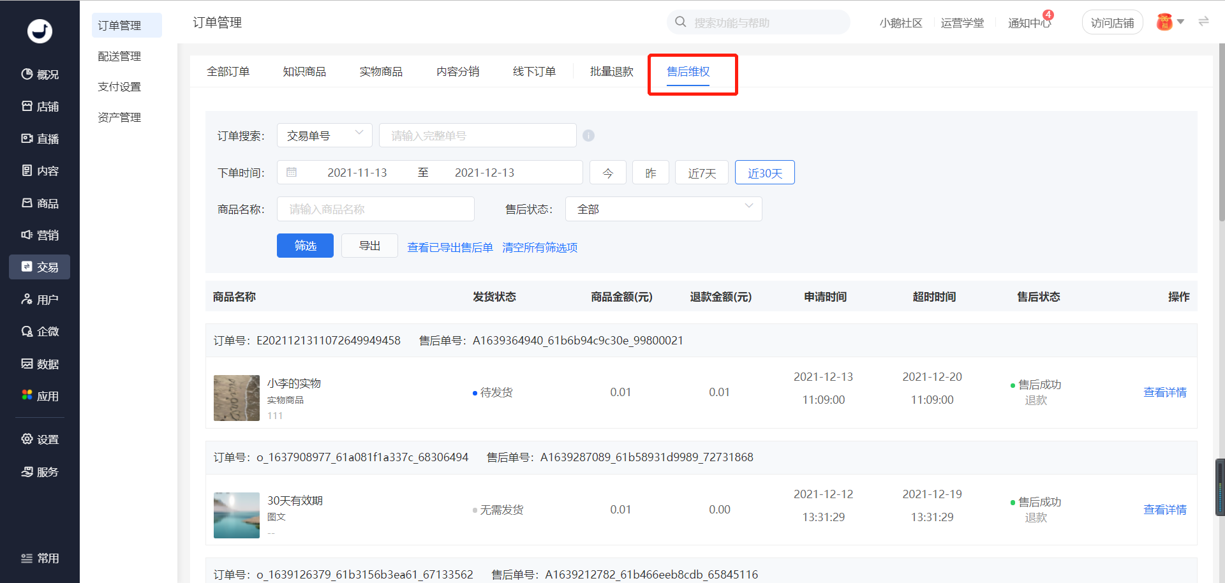Image resolution: width=1225 pixels, height=583 pixels.
Task: Switch to the 全部订单 tab
Action: click(x=228, y=71)
